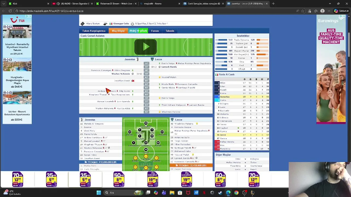Click the Italy flag next to Serie A Canlı

pyautogui.click(x=217, y=74)
